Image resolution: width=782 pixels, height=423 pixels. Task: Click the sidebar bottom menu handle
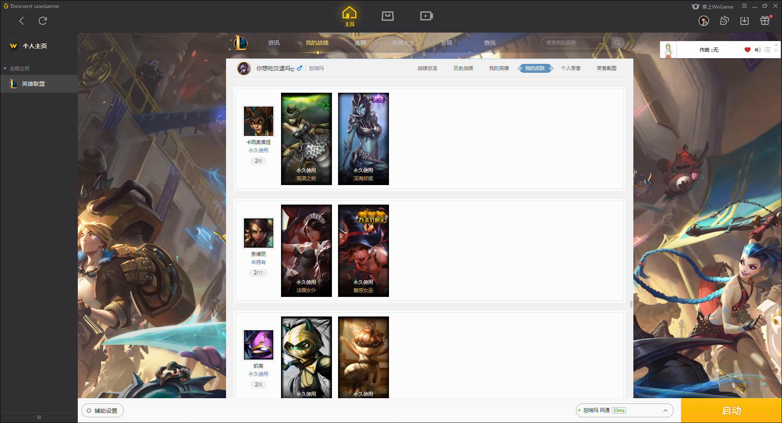coord(39,417)
